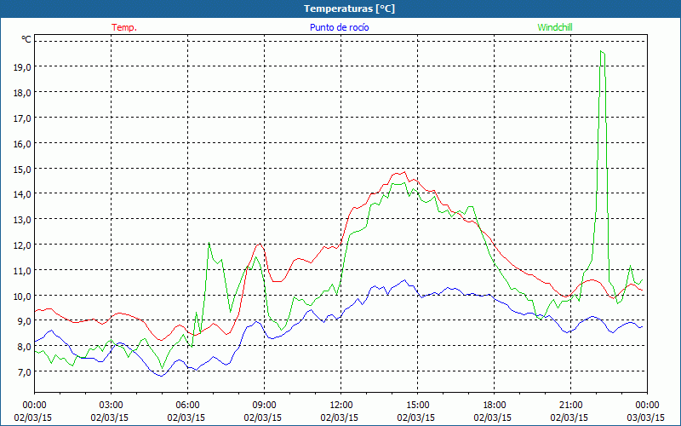Select the green Windchill legend label
681x426 pixels.
555,27
